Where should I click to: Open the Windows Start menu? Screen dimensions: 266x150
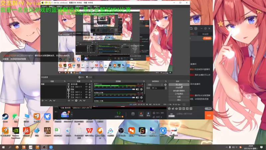point(3,147)
